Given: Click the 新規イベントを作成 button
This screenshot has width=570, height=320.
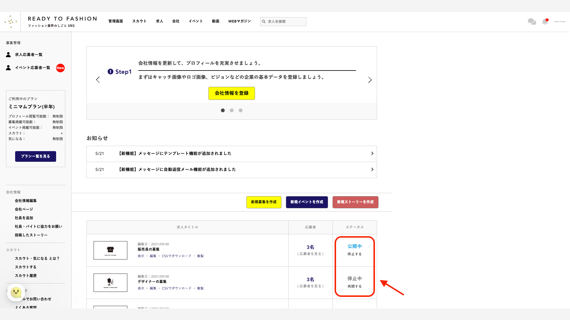Looking at the screenshot, I should pyautogui.click(x=307, y=202).
